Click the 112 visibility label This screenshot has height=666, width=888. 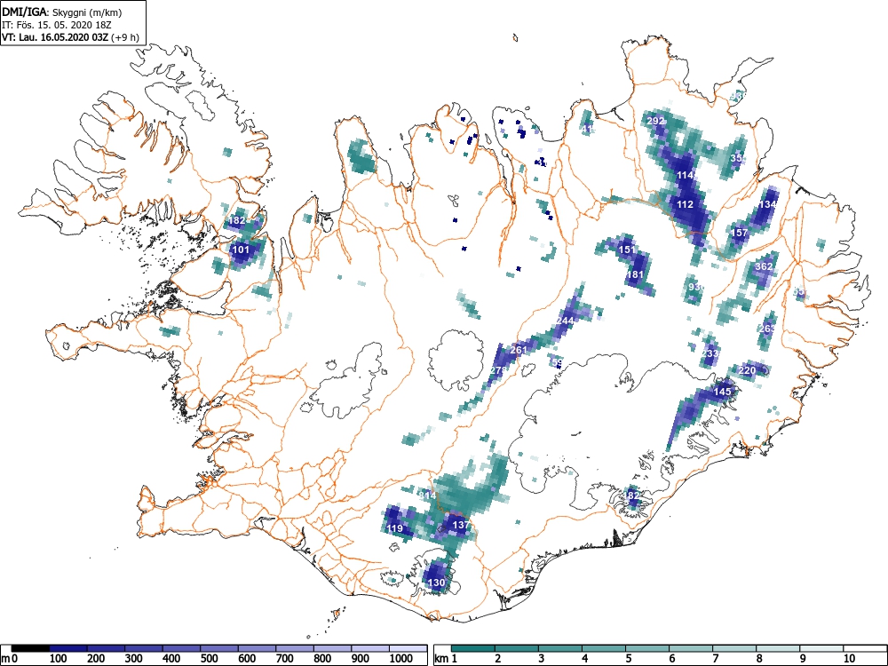(686, 204)
